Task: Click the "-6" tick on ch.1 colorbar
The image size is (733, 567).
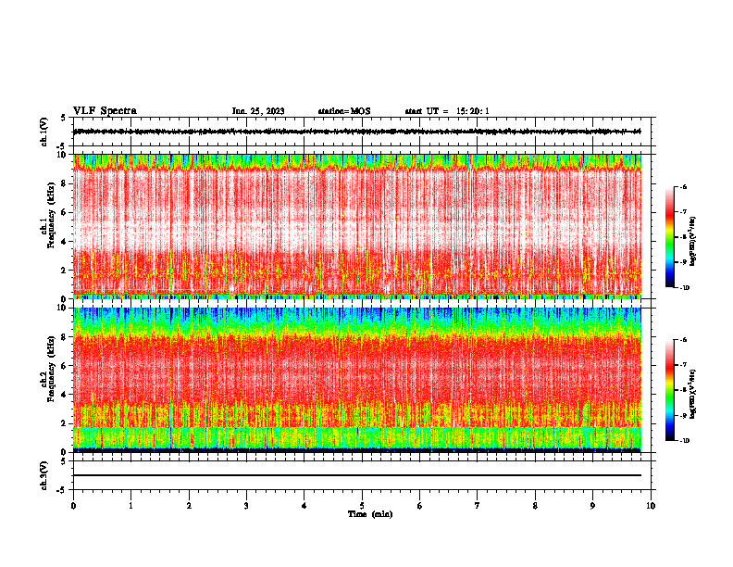Action: coord(683,186)
